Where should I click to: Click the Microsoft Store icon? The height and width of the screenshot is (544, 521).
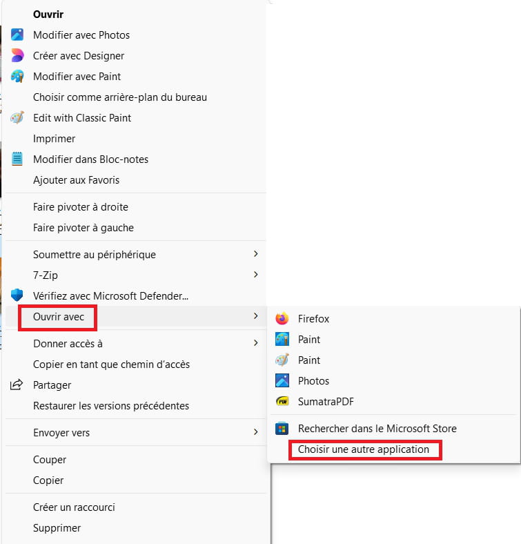click(x=282, y=429)
